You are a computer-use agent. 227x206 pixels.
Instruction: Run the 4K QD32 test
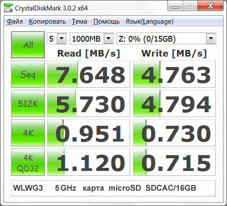pyautogui.click(x=28, y=162)
